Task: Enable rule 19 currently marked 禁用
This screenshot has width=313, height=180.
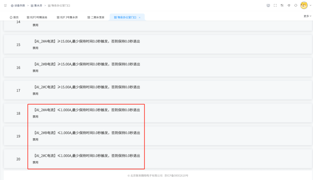Action: 35,139
